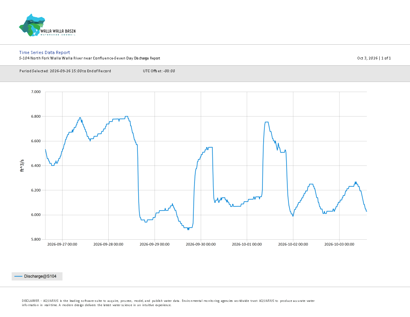Screen dimensions: 410x317
Task: Click the Walla Walla Basin Watershed Council logo
Action: coord(47,25)
